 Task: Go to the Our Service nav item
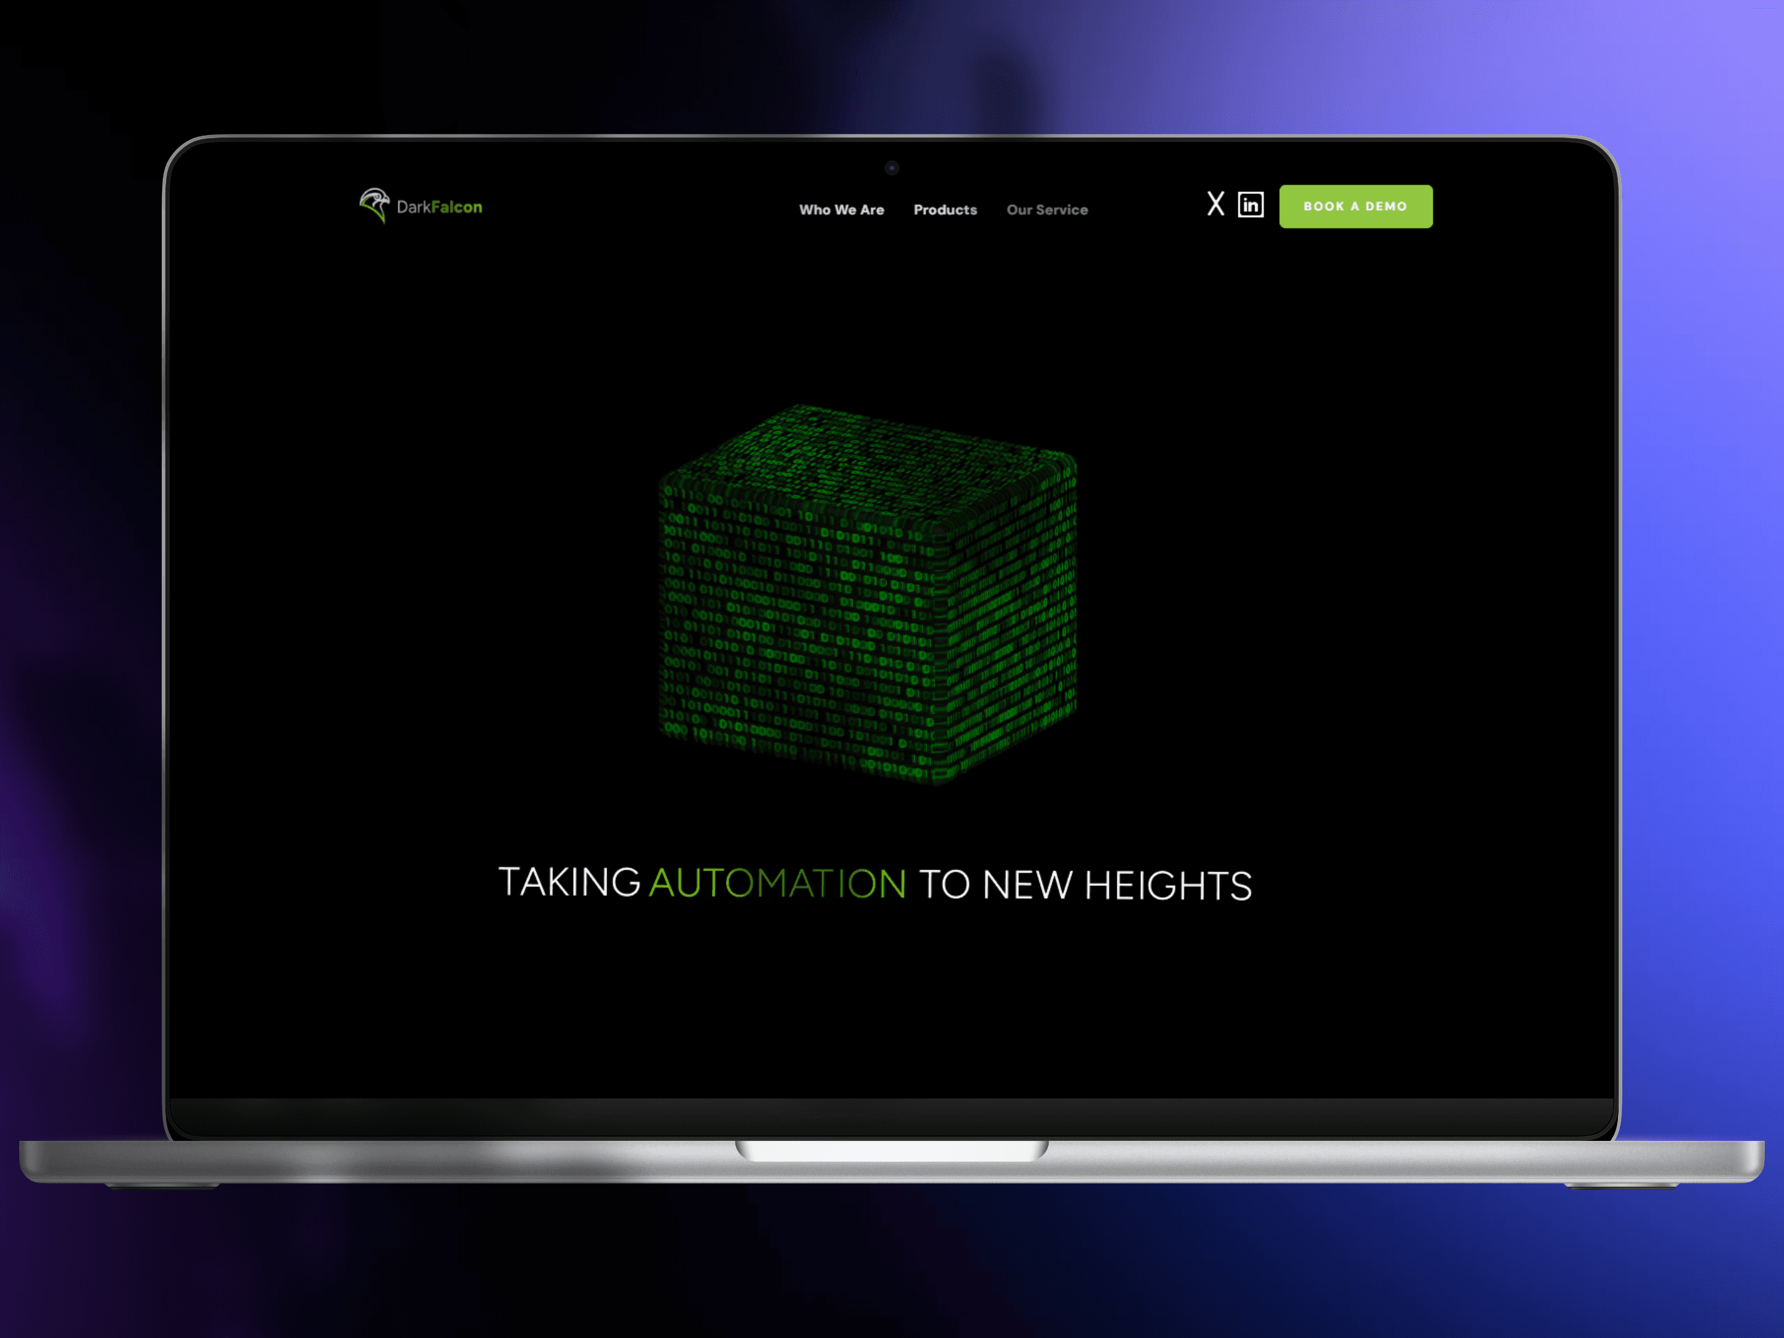1047,210
